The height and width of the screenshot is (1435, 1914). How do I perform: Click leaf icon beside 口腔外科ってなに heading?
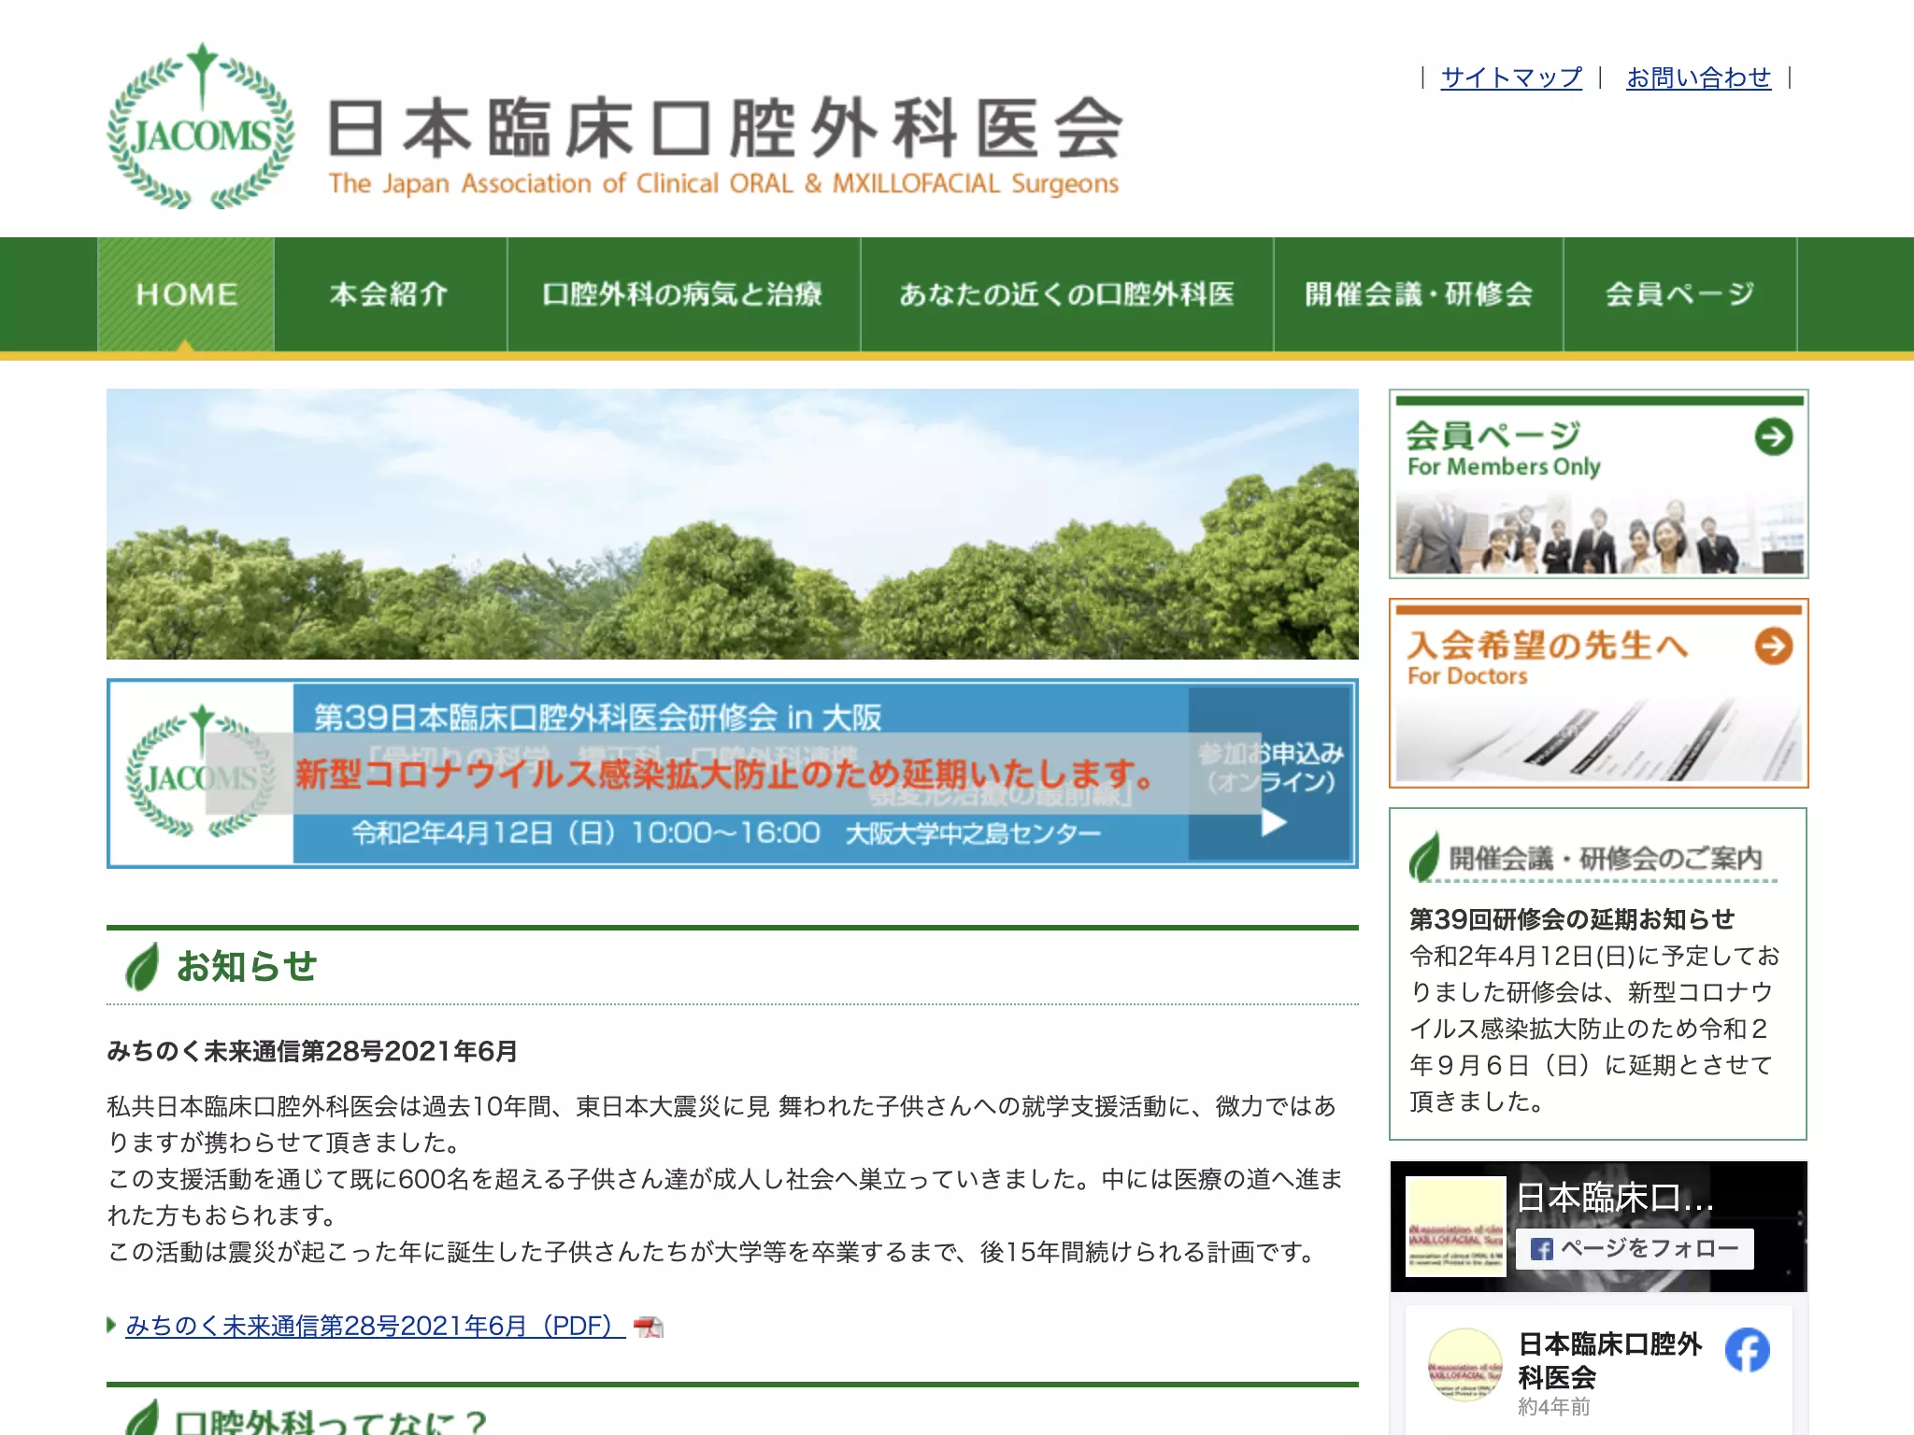[x=142, y=1418]
